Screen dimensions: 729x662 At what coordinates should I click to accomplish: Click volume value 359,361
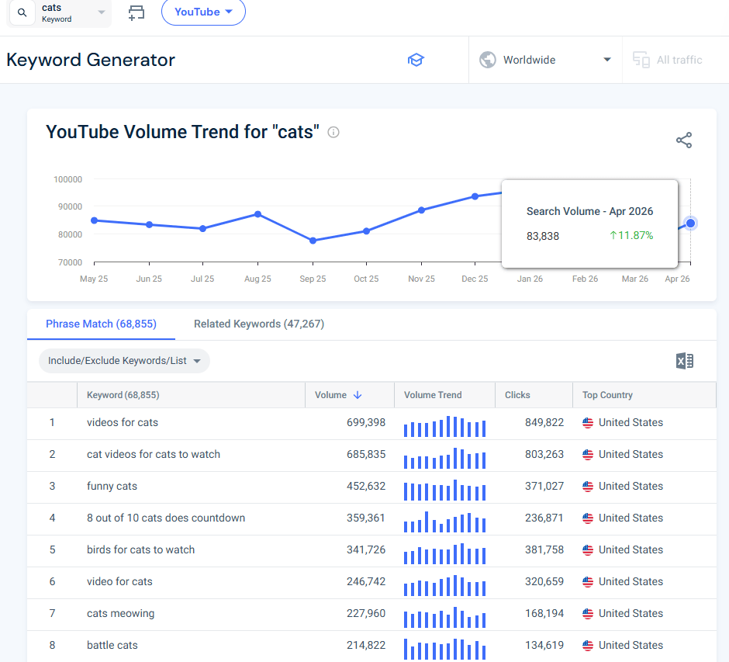point(366,518)
